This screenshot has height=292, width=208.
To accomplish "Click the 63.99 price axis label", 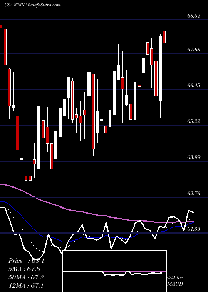I will [x=193, y=157].
